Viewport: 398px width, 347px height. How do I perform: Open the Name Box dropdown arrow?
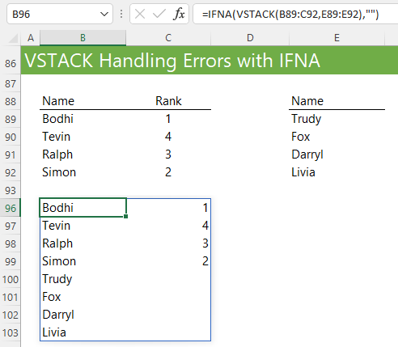pyautogui.click(x=104, y=14)
